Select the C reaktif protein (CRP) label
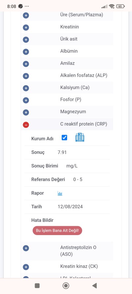The image size is (132, 294). pyautogui.click(x=83, y=124)
